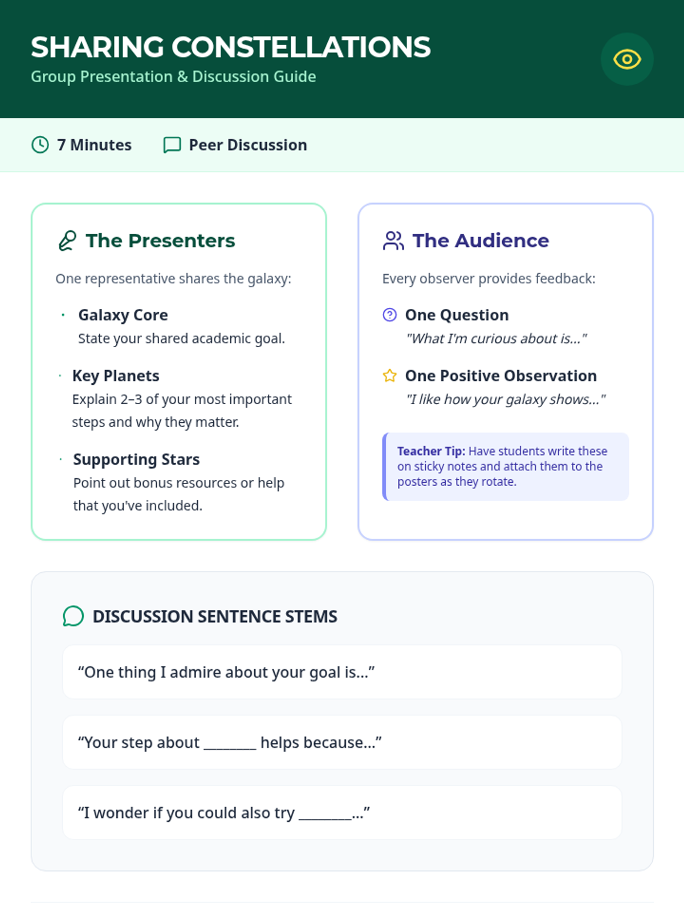Click the people icon next to The Audience

click(x=393, y=241)
